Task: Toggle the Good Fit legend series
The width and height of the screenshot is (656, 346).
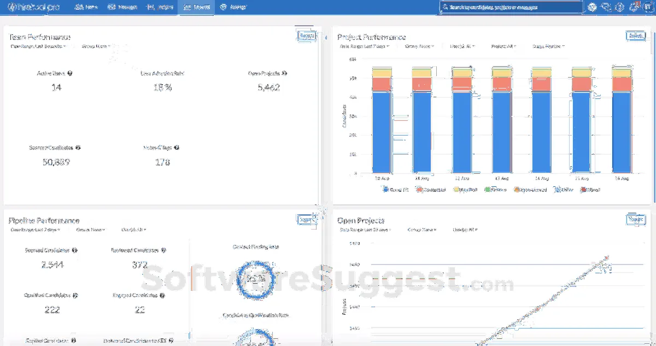Action: tap(393, 190)
